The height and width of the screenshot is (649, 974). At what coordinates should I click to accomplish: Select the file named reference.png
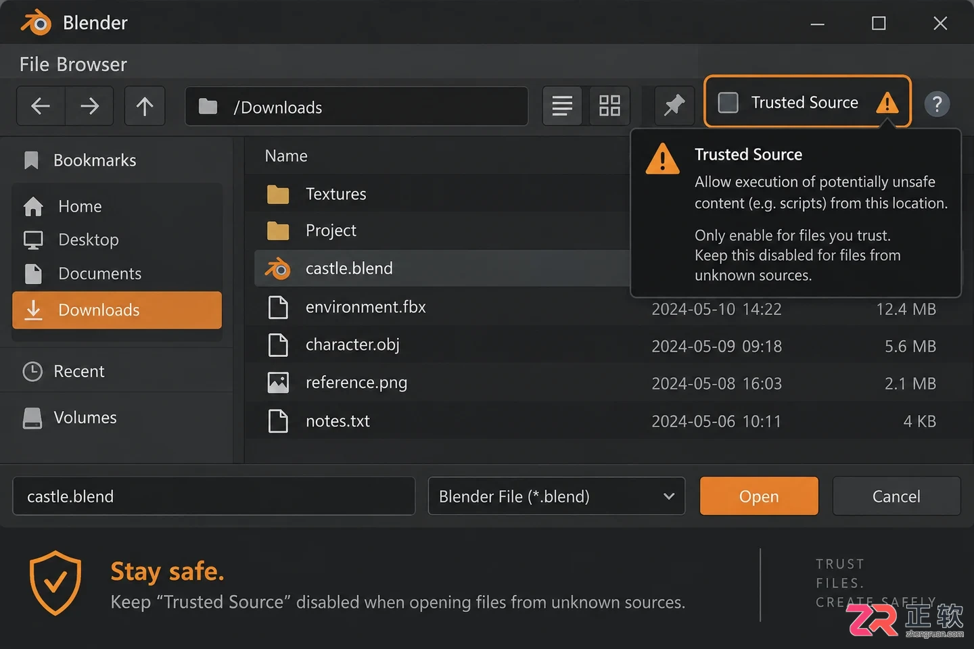point(356,383)
